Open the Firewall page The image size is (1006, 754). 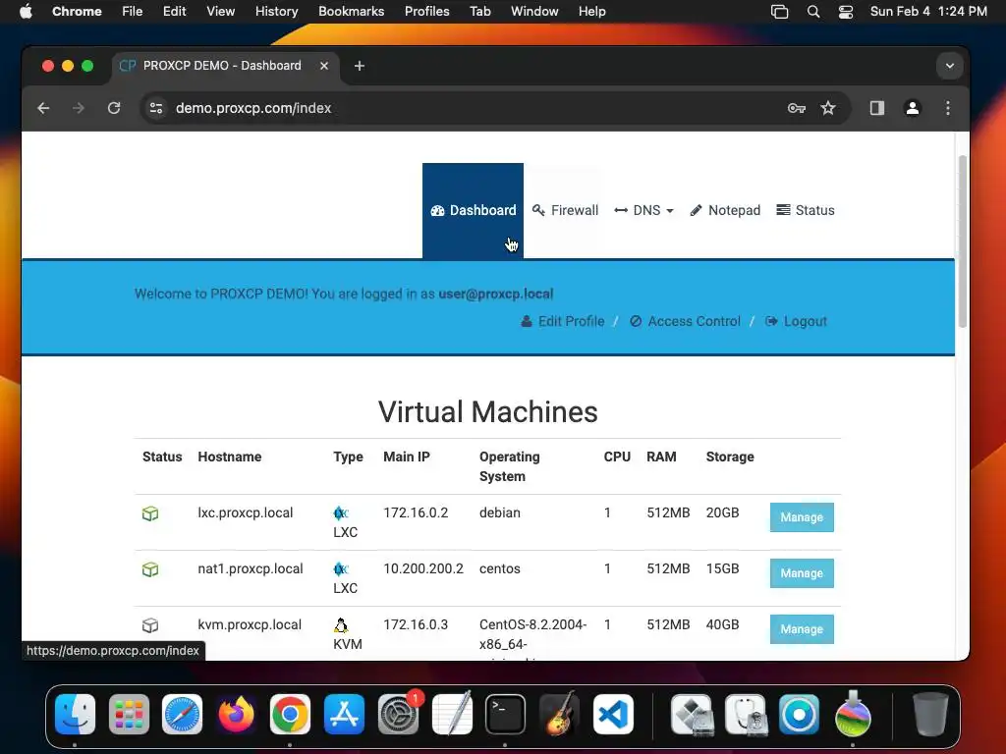[565, 210]
